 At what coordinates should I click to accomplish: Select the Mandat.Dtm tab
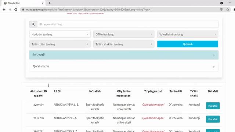tap(23, 3)
